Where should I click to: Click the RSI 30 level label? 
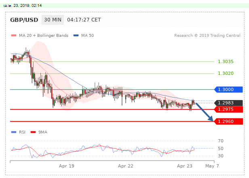(221, 156)
